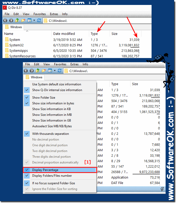
Task: Open view dropdown arrow in upper window toolbar
Action: [34, 20]
